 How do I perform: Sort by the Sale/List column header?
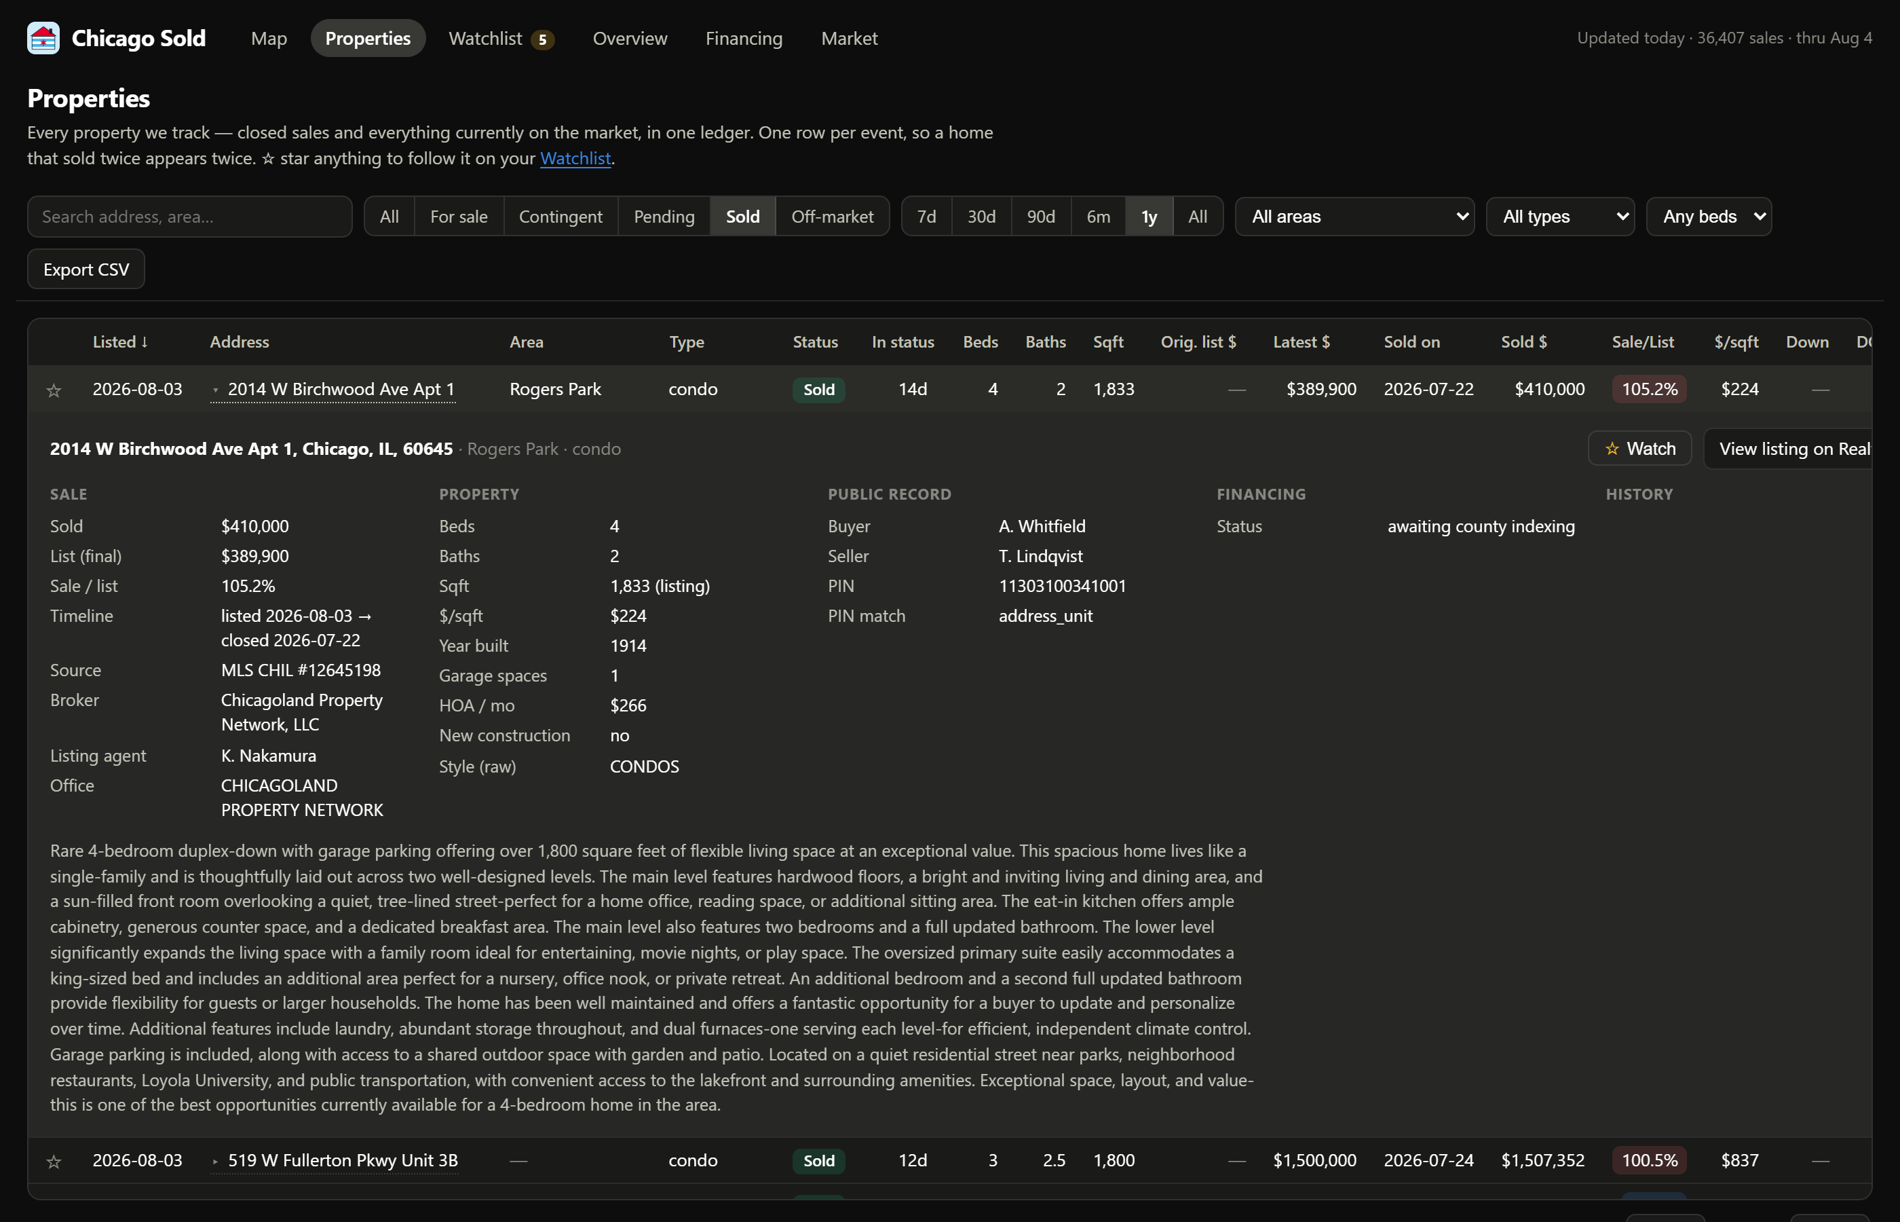click(1642, 342)
